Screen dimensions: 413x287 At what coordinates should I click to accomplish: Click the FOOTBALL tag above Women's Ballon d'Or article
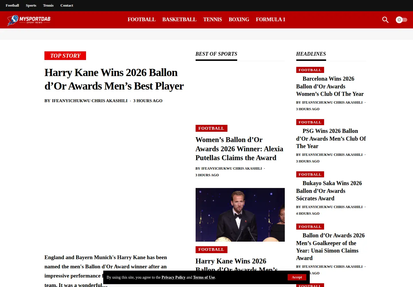(x=211, y=128)
